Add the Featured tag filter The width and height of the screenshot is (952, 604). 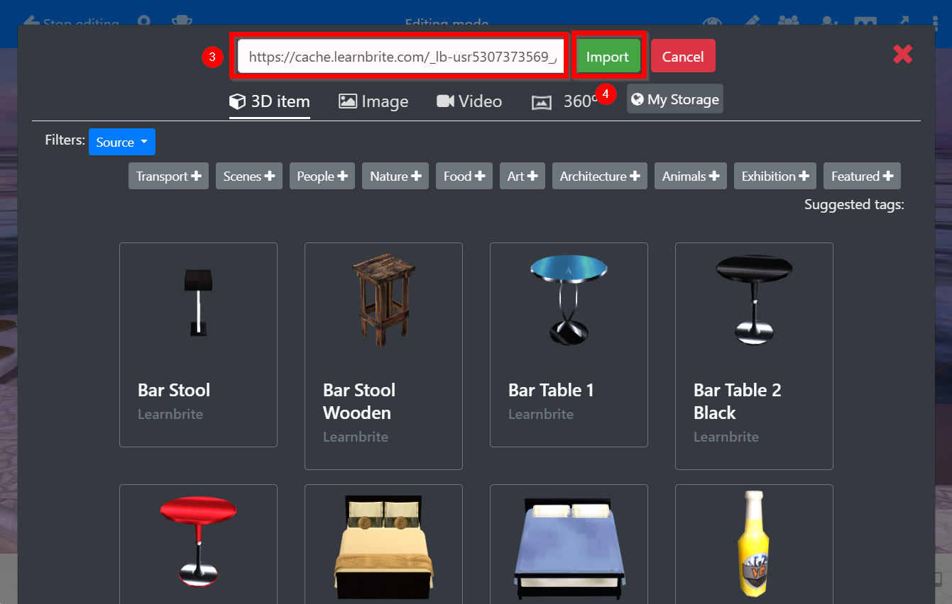tap(861, 176)
